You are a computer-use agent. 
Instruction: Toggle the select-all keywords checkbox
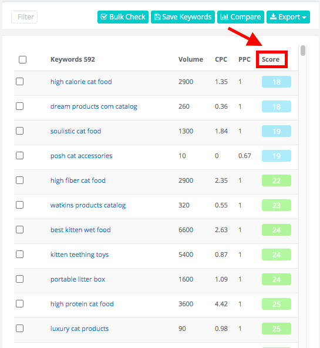point(22,59)
